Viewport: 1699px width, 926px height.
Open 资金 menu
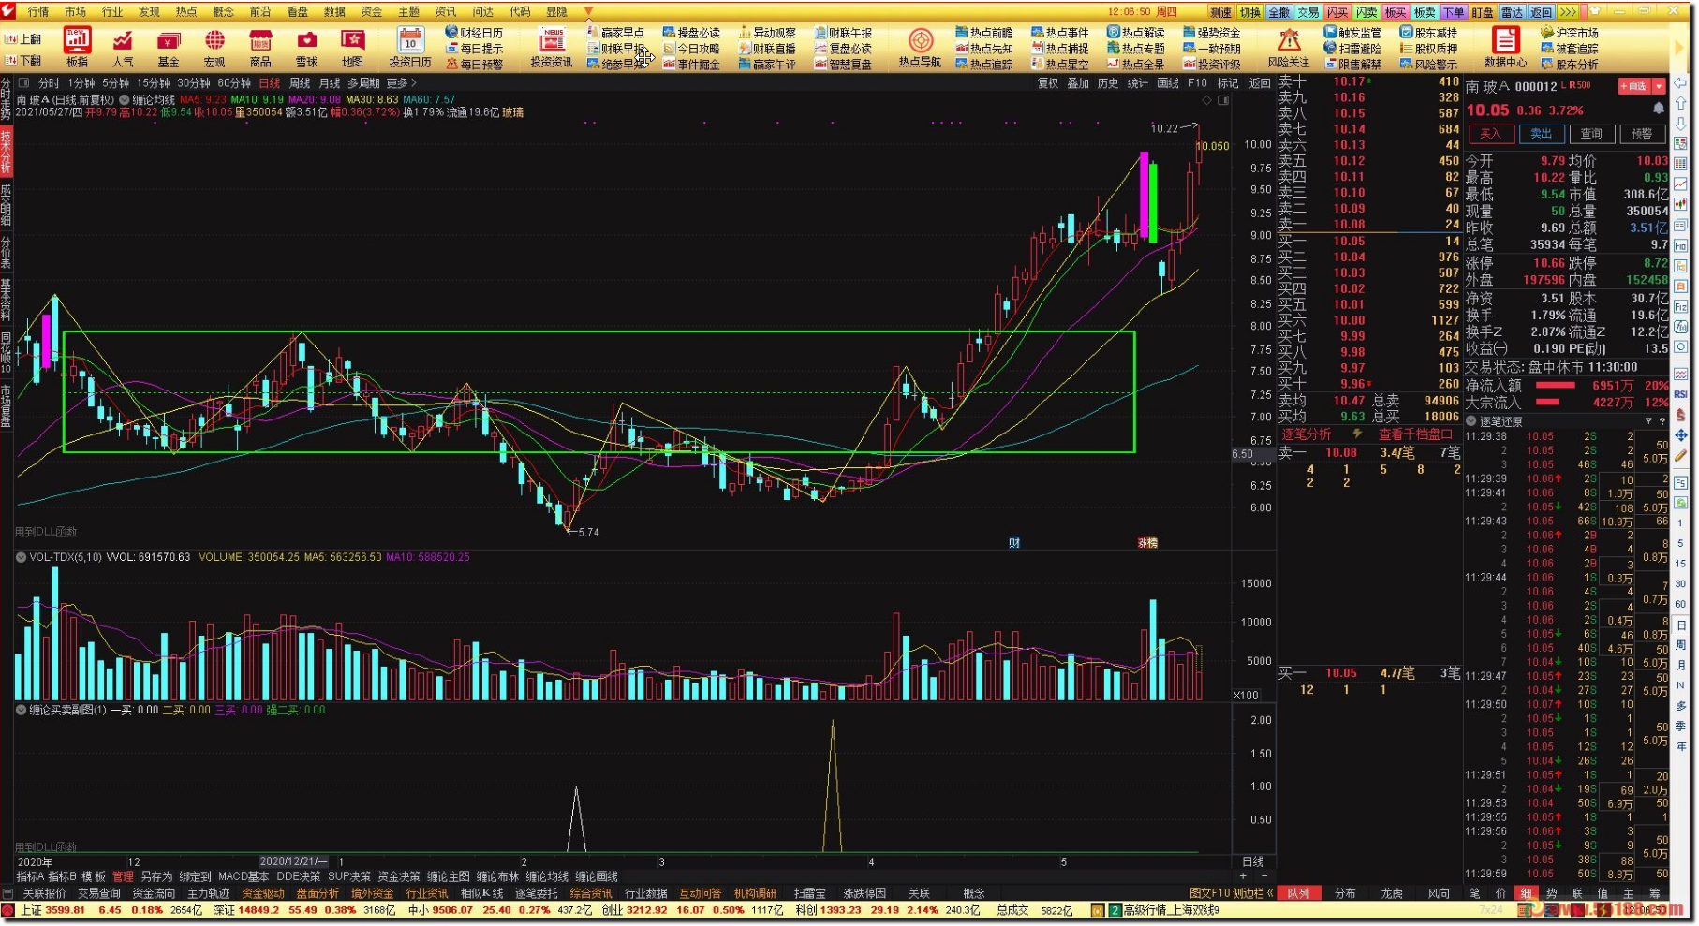372,12
